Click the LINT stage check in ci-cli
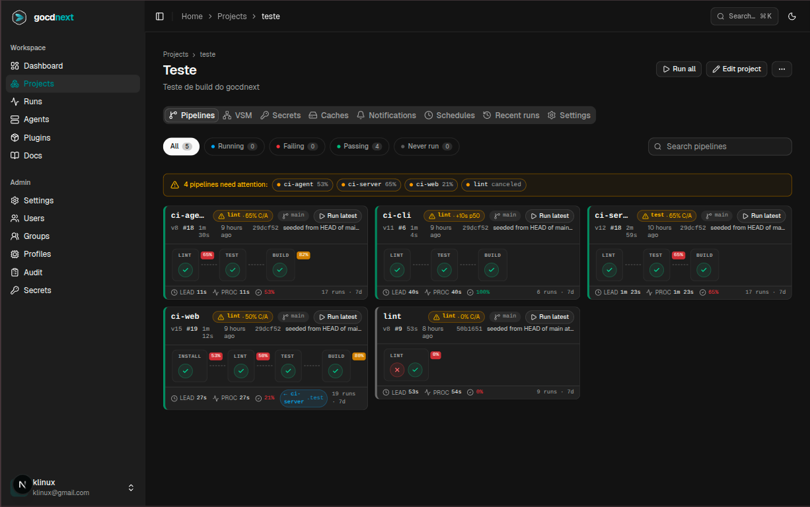Viewport: 810px width, 507px height. 396,269
